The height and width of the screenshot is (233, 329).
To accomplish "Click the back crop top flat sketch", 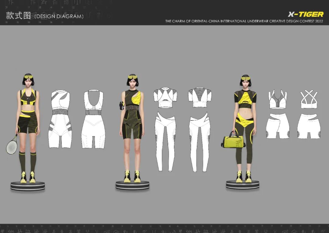I will click(x=200, y=97).
